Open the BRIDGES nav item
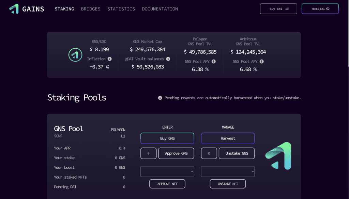Image resolution: width=349 pixels, height=199 pixels. pos(91,9)
